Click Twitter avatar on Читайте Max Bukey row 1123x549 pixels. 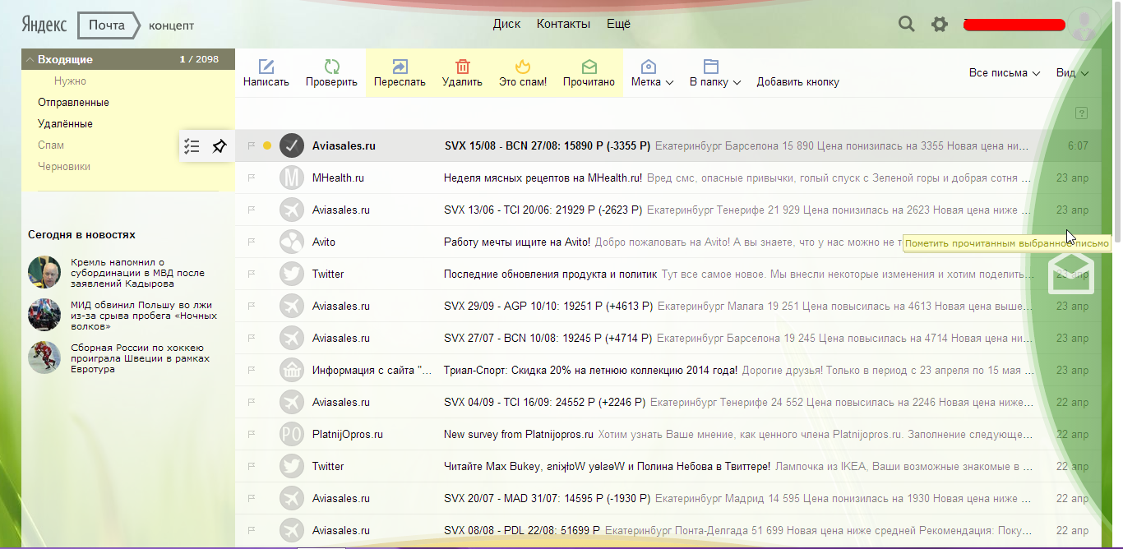[292, 466]
